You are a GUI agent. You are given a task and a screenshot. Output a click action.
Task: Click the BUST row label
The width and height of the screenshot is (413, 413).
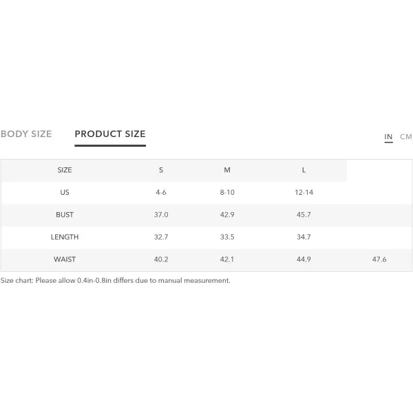click(65, 215)
